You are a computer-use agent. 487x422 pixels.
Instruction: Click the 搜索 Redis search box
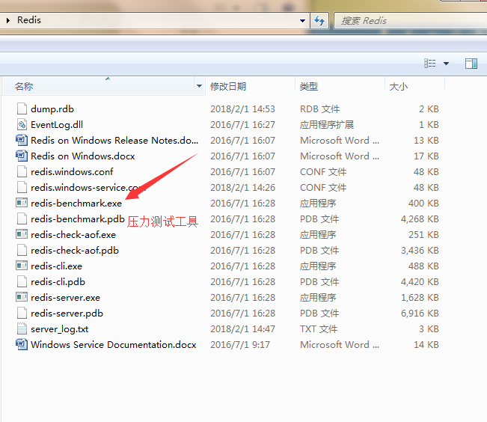click(x=410, y=21)
